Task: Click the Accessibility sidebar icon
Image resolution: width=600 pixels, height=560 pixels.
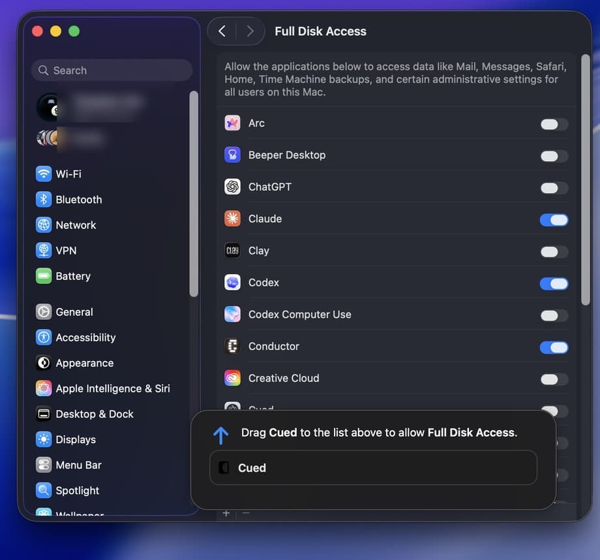Action: 44,337
